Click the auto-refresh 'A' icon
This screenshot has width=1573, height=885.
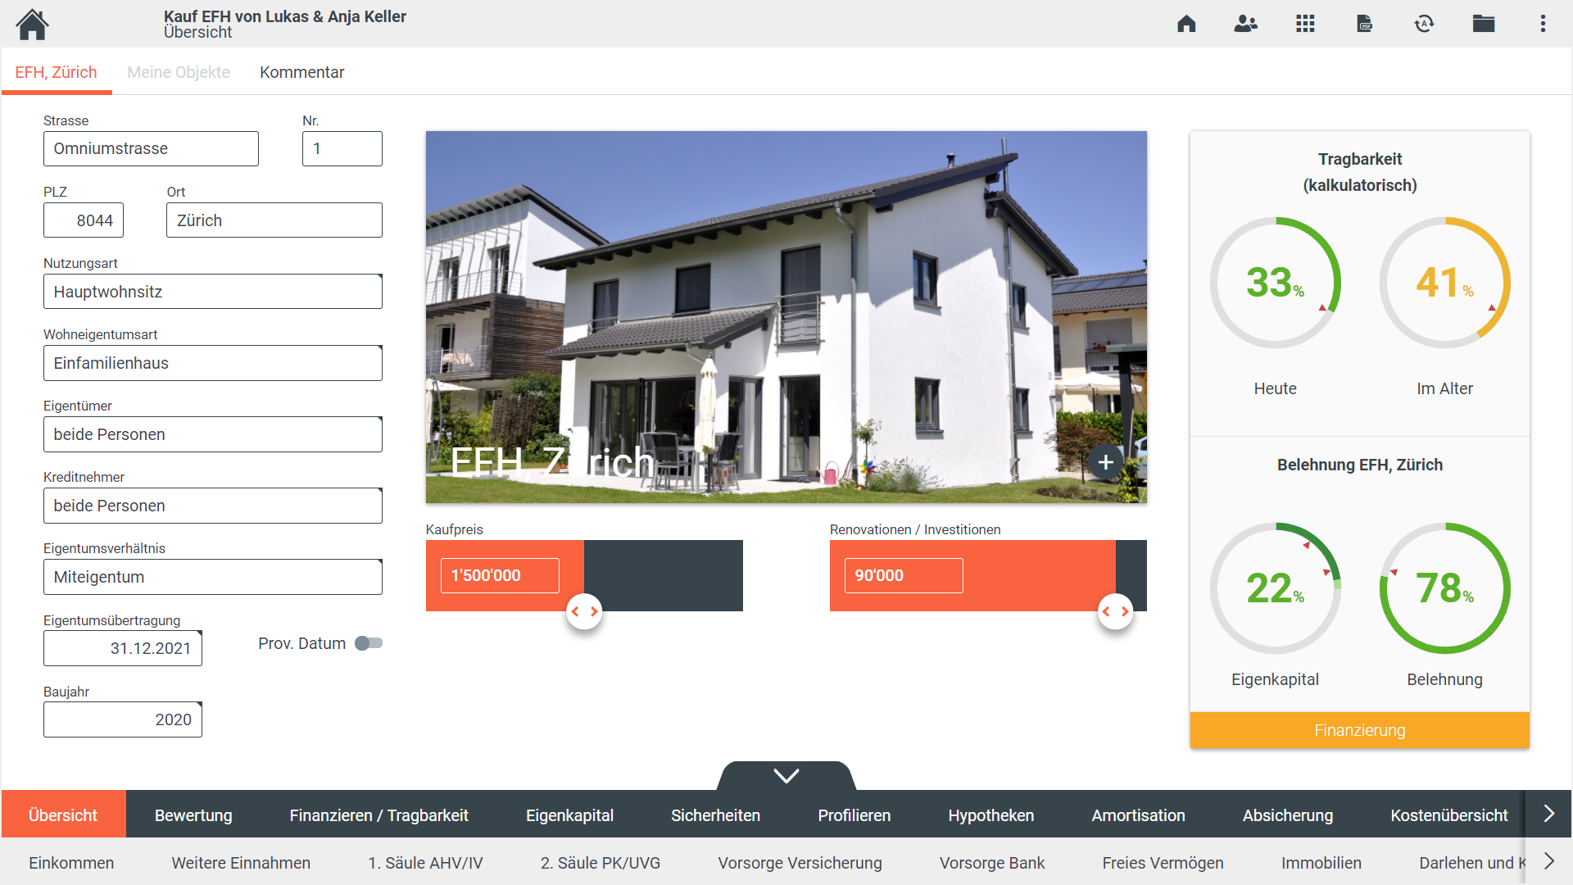coord(1424,24)
